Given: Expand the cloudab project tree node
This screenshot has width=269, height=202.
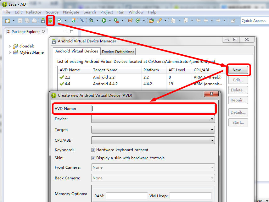Looking at the screenshot, I should point(10,46).
